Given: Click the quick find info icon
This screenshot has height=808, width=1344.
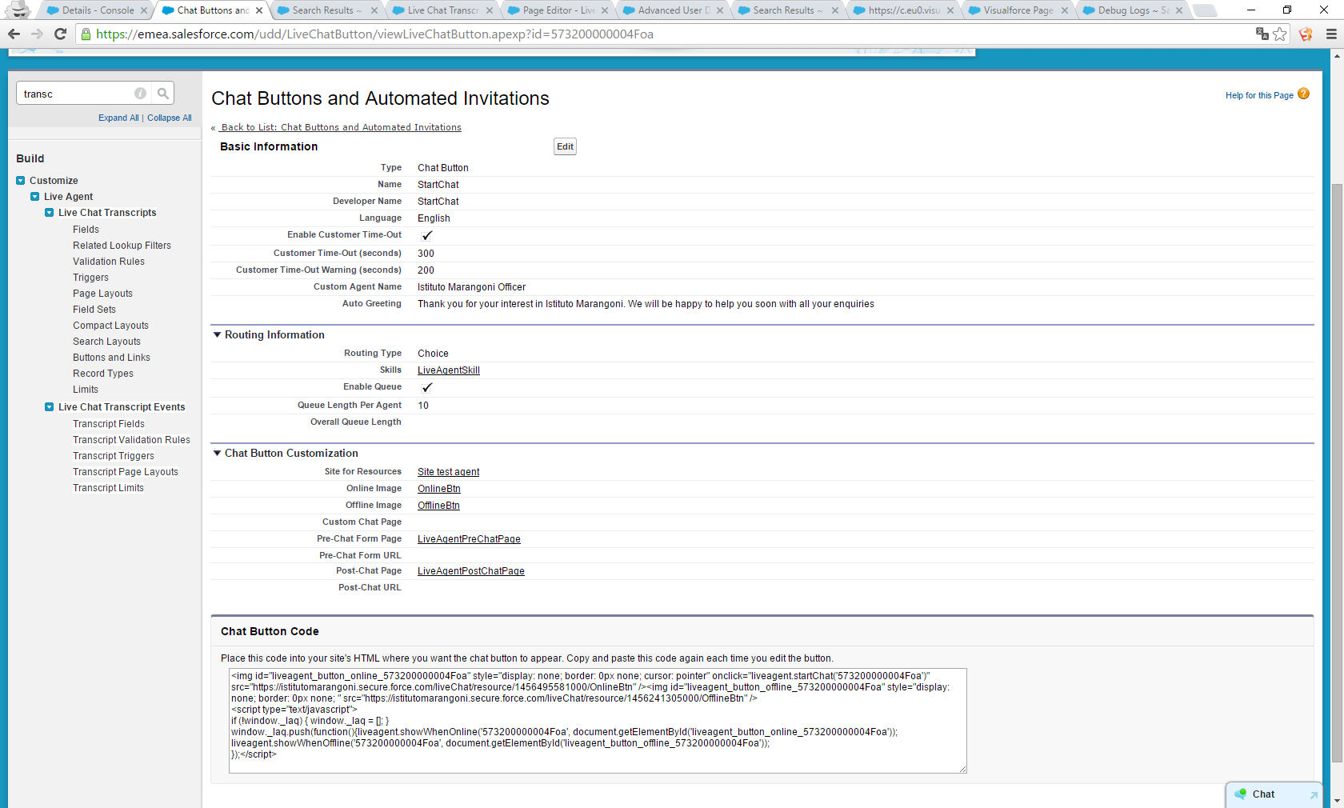Looking at the screenshot, I should coord(140,94).
